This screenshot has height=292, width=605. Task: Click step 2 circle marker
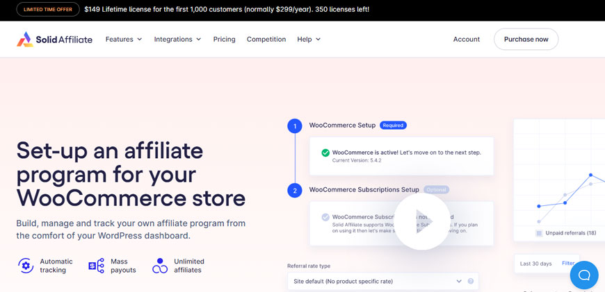pyautogui.click(x=295, y=191)
